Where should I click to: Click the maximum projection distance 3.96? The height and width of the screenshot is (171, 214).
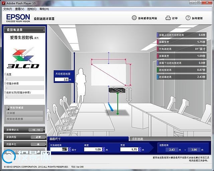click(x=194, y=150)
